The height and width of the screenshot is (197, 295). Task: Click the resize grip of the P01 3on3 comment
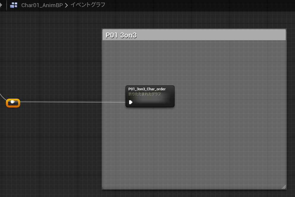(x=284, y=187)
